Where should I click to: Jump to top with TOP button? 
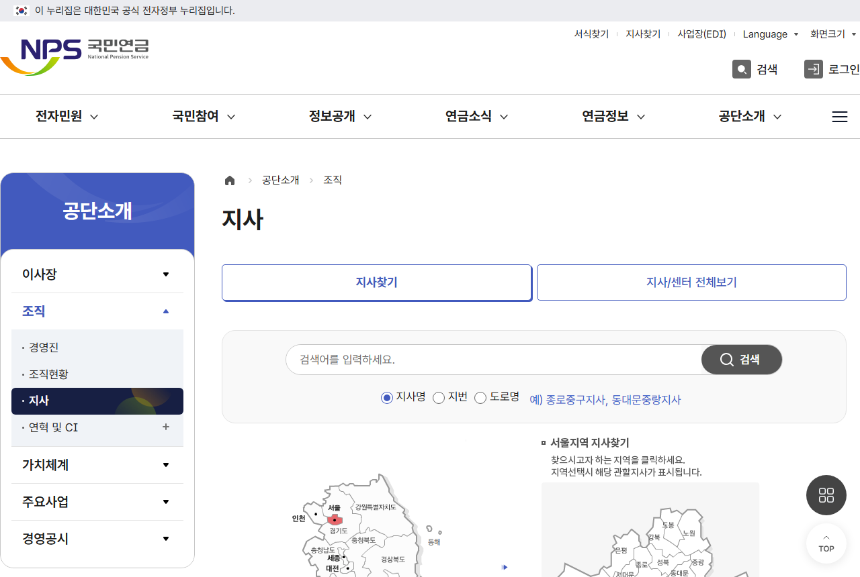(x=826, y=543)
